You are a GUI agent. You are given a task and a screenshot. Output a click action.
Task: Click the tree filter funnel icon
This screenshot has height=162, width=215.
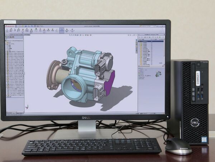coord(6,39)
